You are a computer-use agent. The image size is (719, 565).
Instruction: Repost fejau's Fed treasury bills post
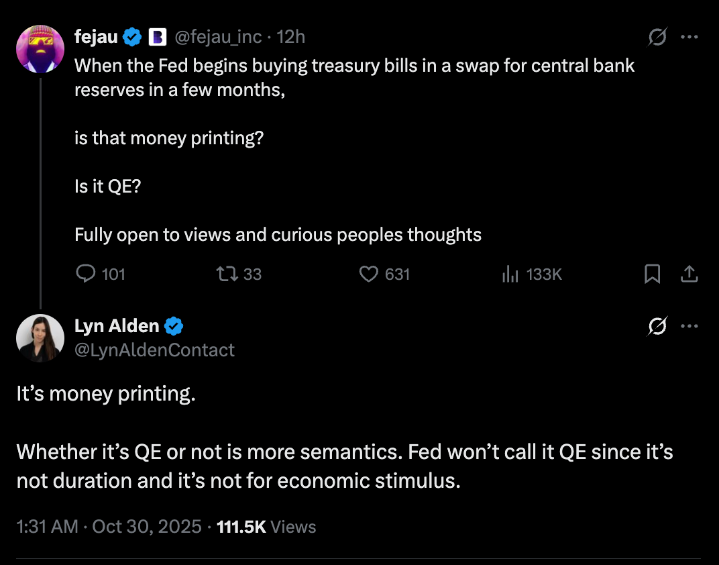point(224,274)
